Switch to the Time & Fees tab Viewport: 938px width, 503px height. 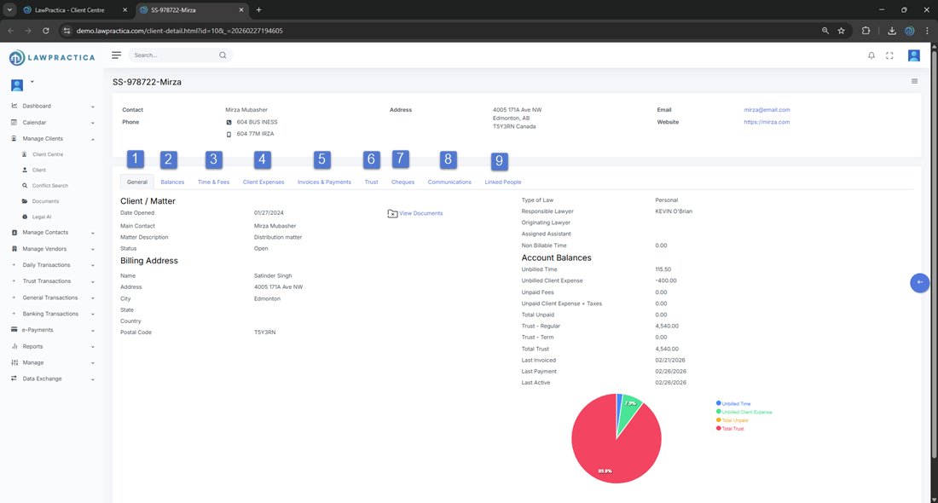coord(213,182)
